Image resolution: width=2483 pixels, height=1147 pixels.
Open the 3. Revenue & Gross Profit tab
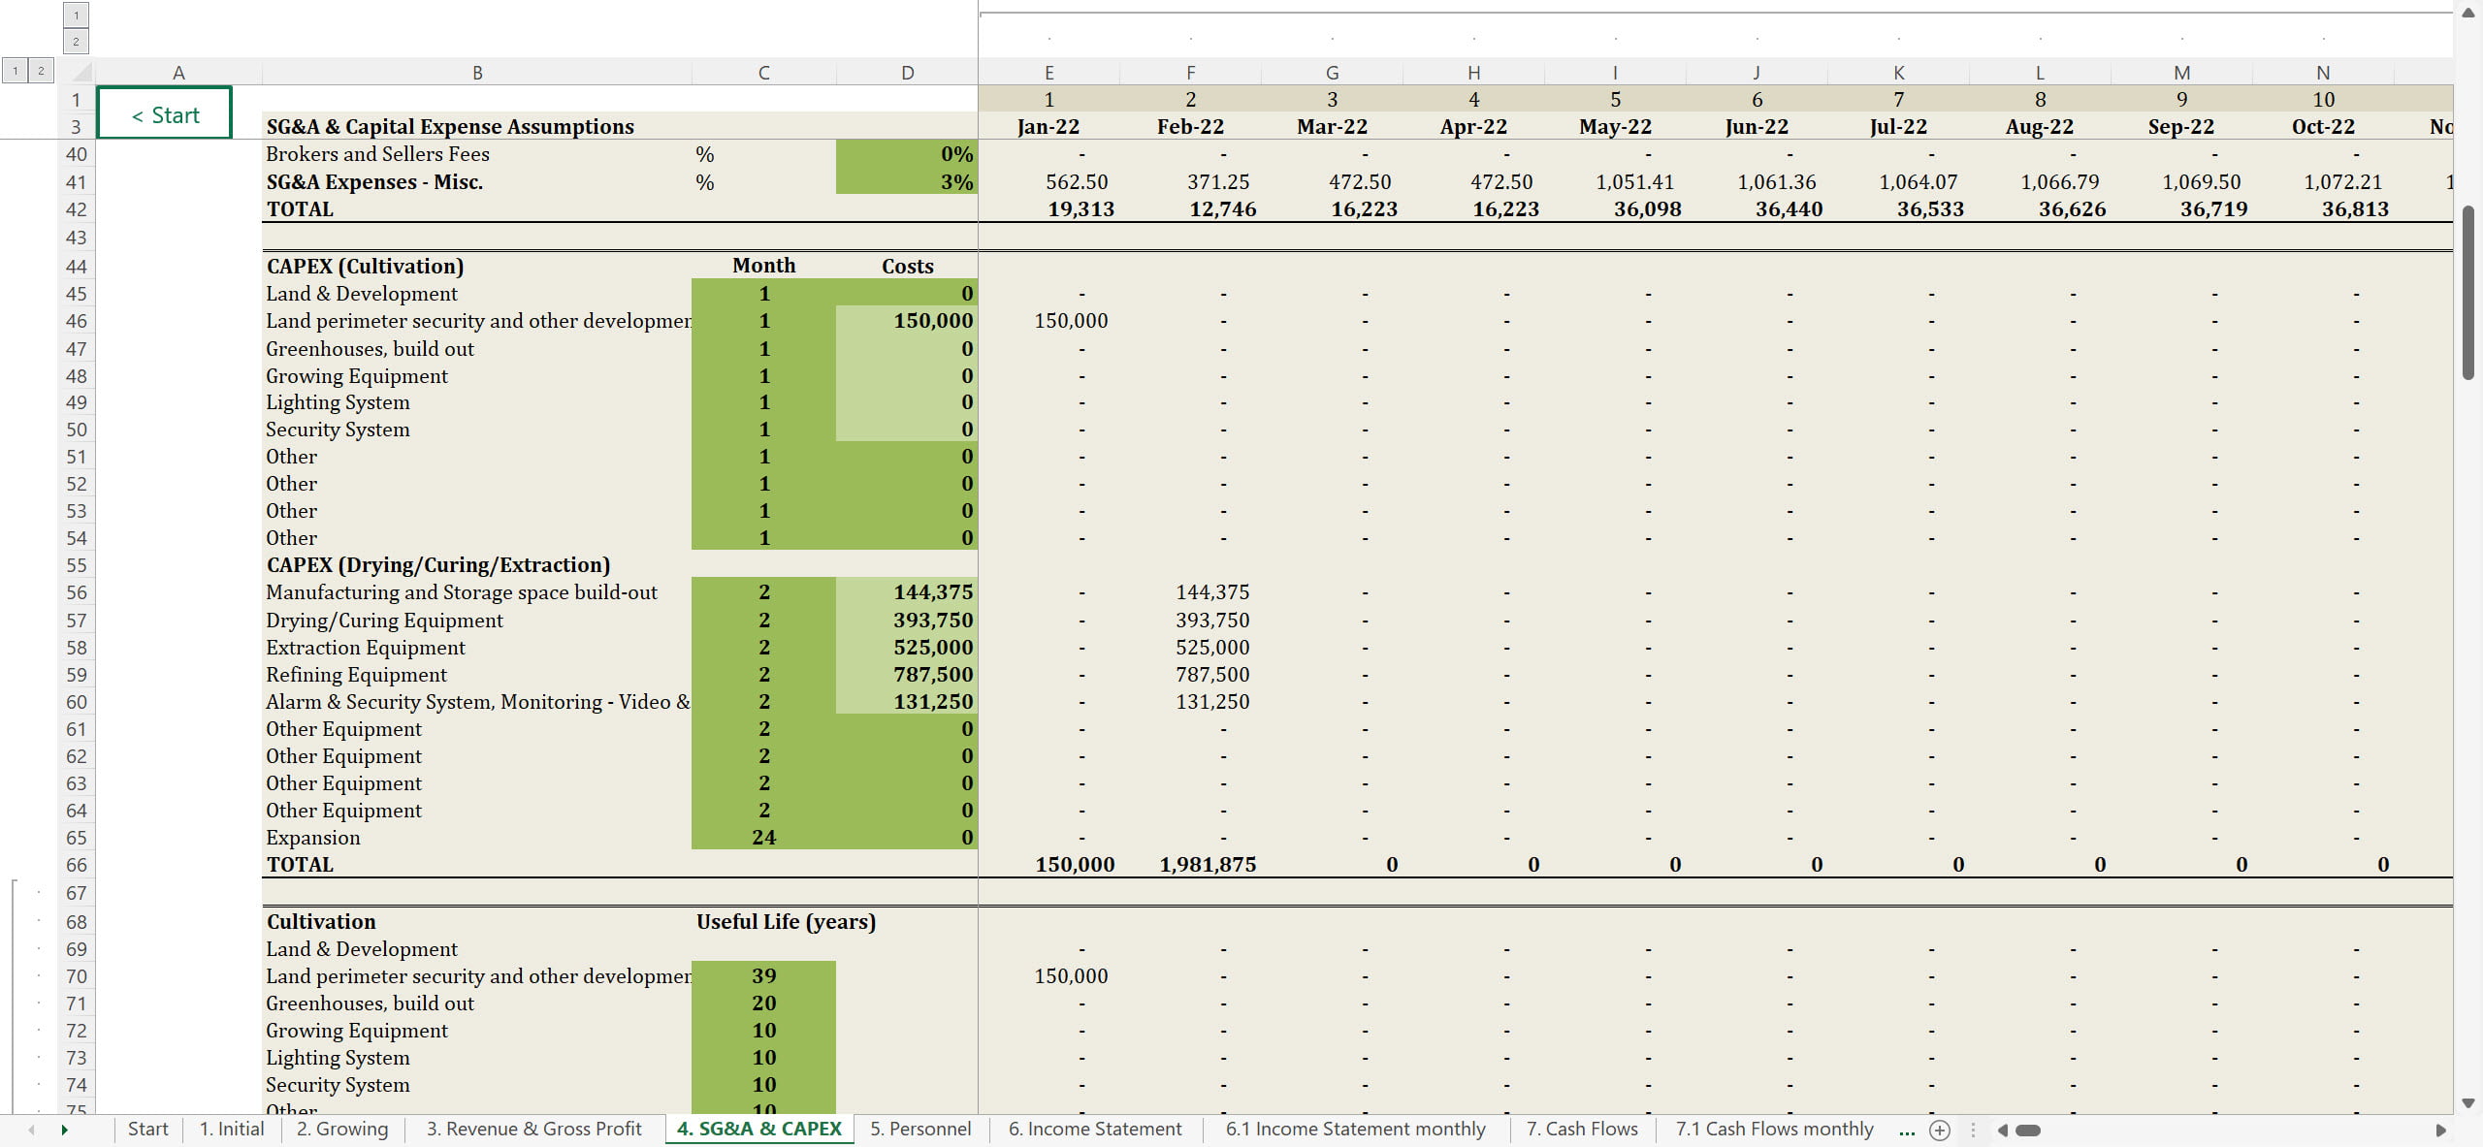click(533, 1130)
